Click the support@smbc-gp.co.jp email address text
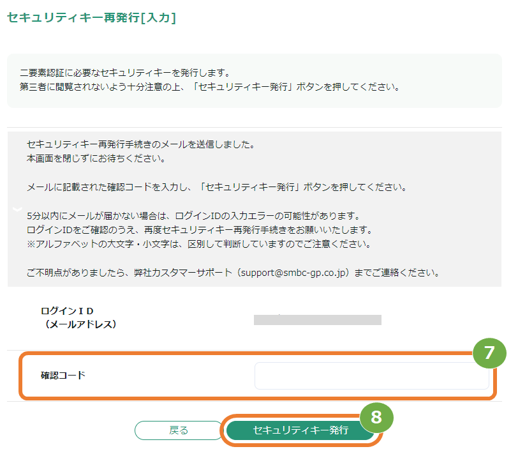Viewport: 511px width, 456px height. [293, 273]
